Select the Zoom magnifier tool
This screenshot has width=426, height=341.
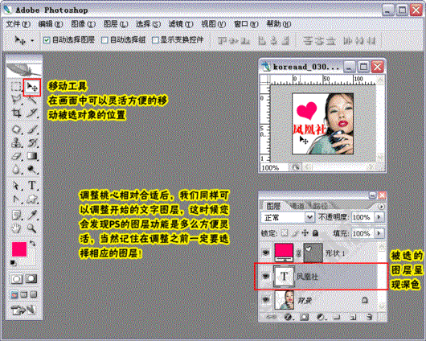(32, 228)
